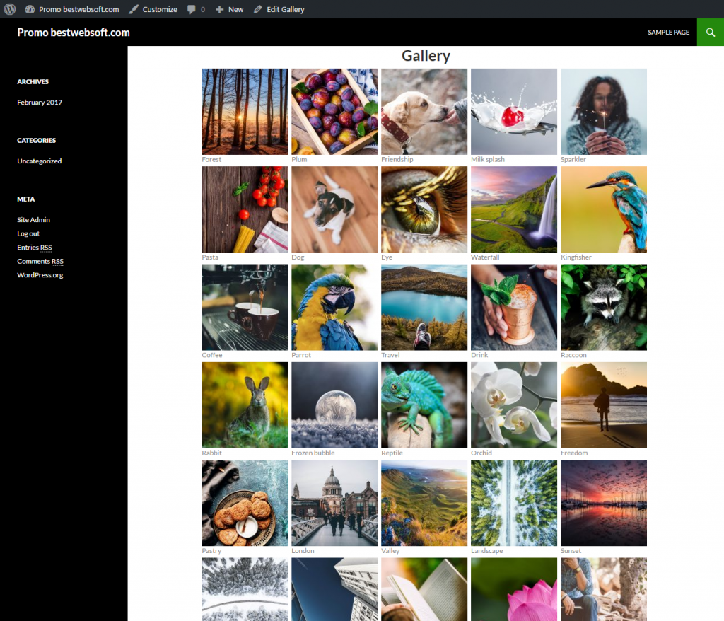Open the Forest thumbnail
The width and height of the screenshot is (724, 621).
click(245, 112)
